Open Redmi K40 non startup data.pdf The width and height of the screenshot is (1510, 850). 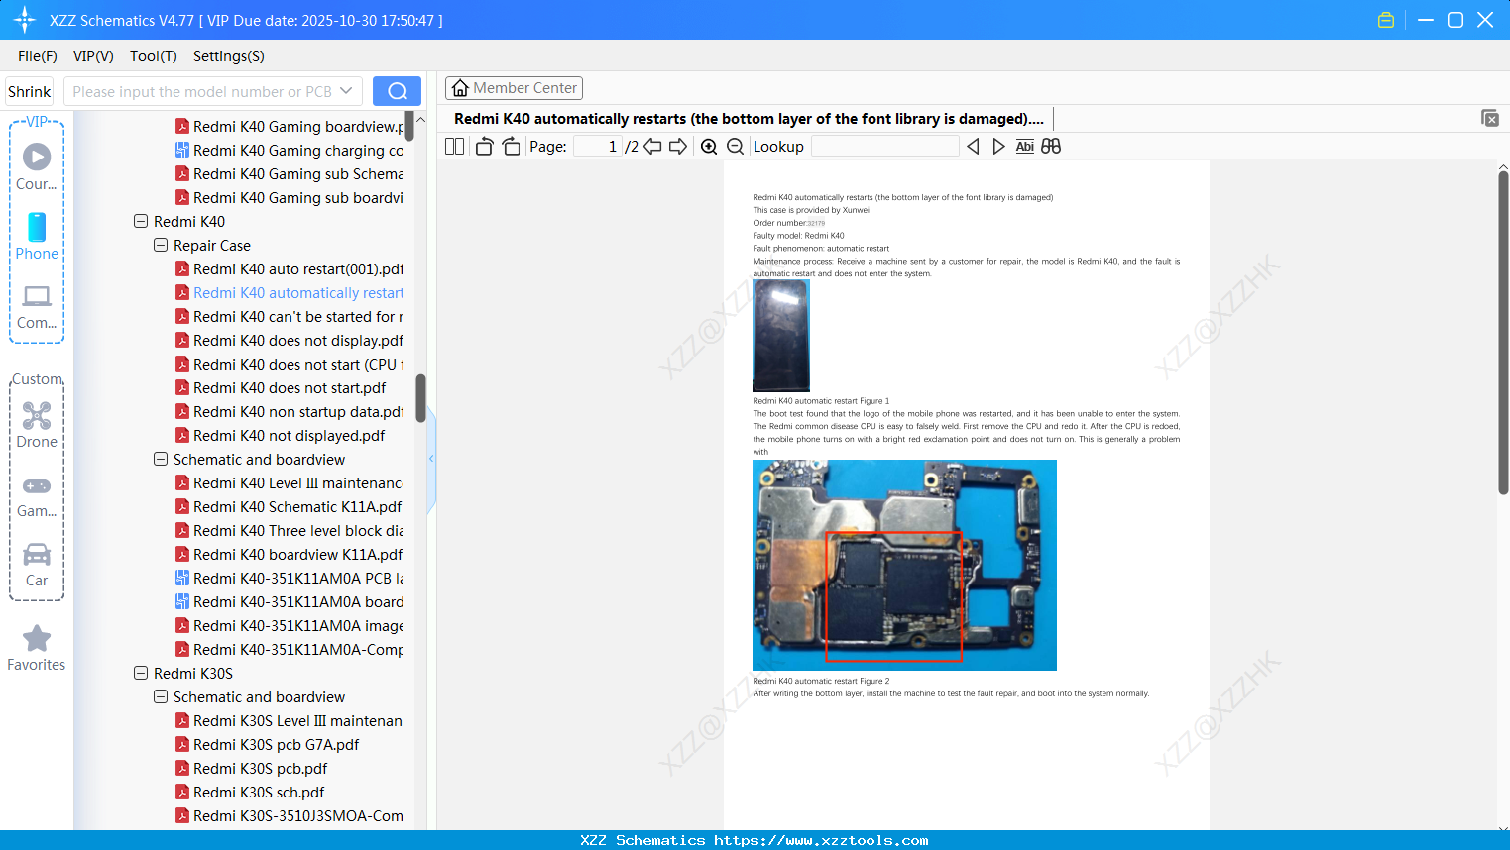tap(290, 411)
